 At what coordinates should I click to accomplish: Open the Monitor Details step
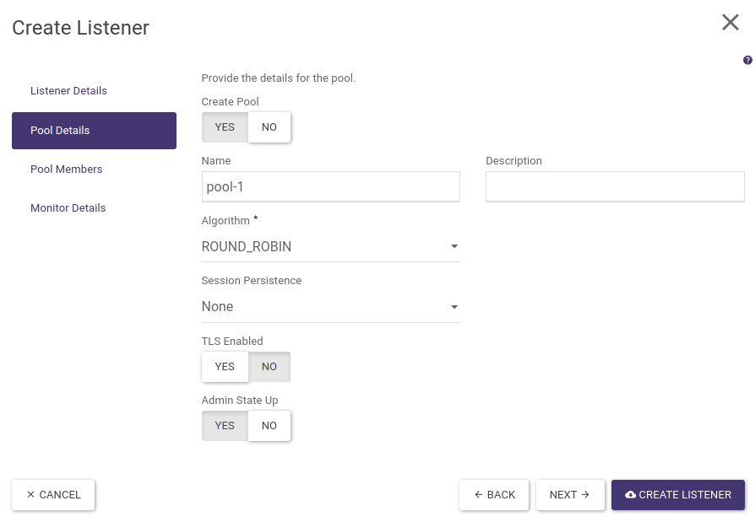(x=68, y=208)
